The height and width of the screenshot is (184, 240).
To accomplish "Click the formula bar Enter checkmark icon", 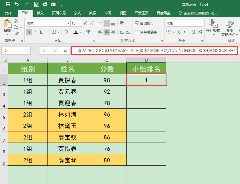I will click(55, 51).
